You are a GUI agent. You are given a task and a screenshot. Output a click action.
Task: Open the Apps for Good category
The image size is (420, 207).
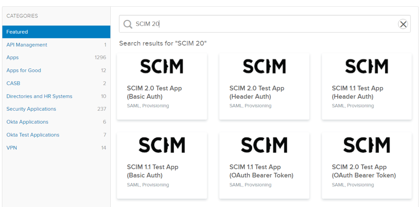click(x=24, y=71)
